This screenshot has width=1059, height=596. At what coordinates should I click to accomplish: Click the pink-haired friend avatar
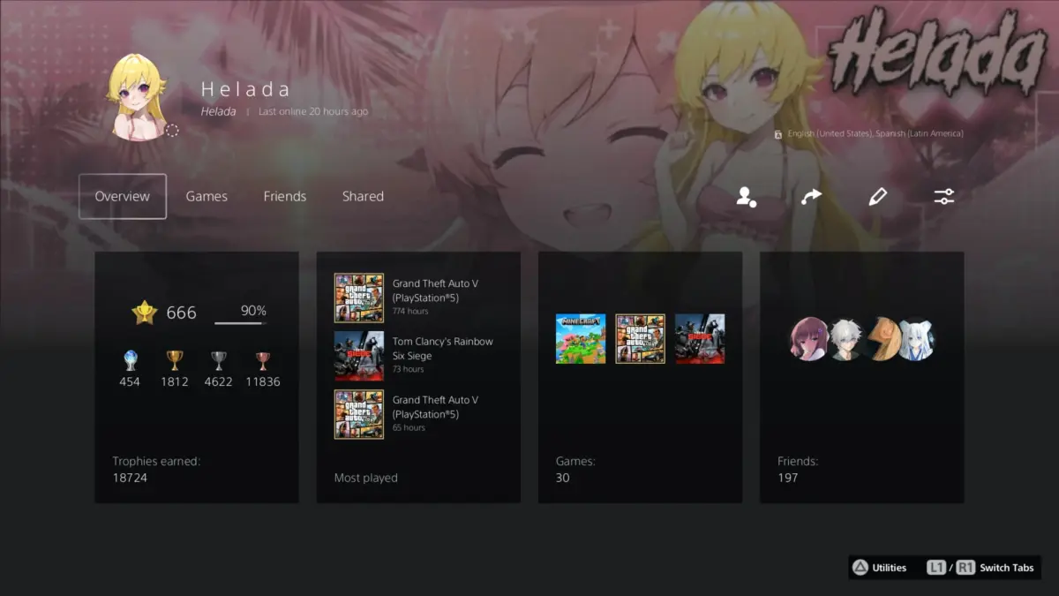point(808,339)
